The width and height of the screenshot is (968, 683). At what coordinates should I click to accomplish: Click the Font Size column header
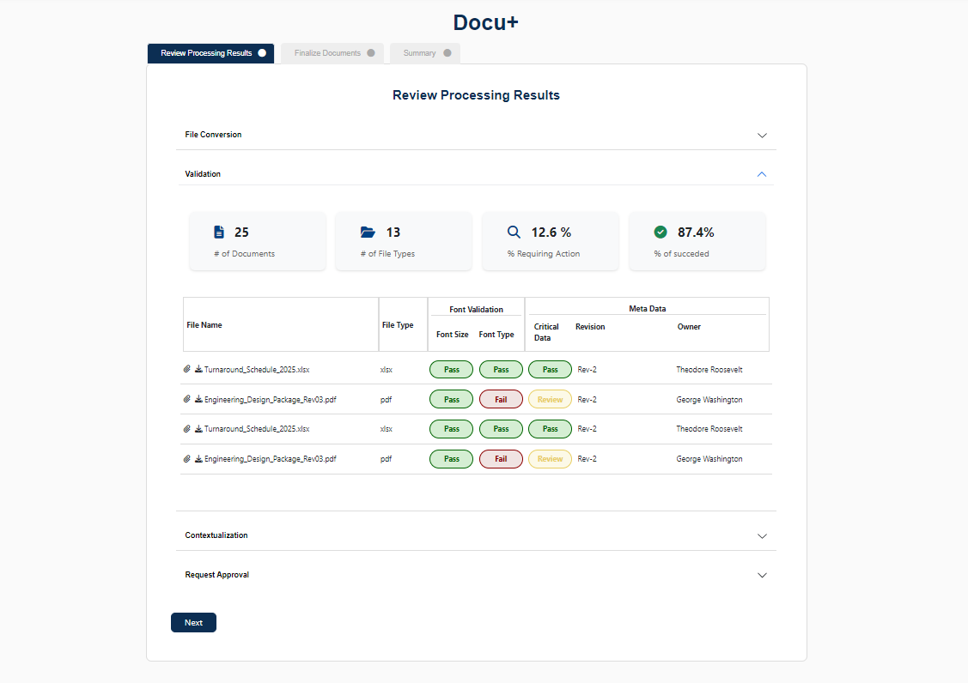point(453,335)
